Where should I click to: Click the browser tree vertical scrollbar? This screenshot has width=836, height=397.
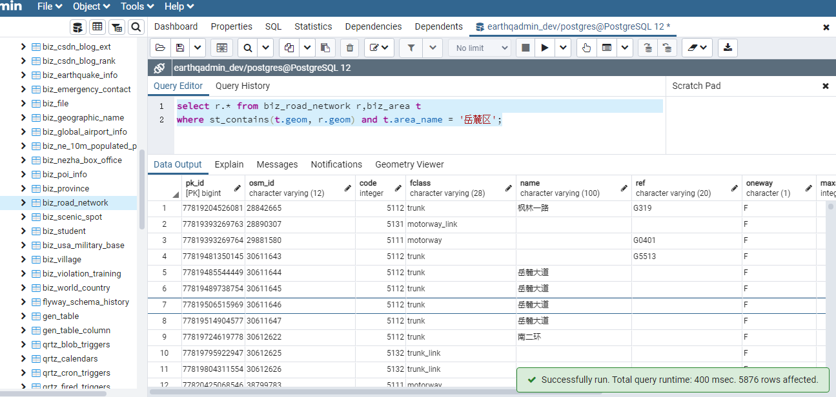pos(141,190)
